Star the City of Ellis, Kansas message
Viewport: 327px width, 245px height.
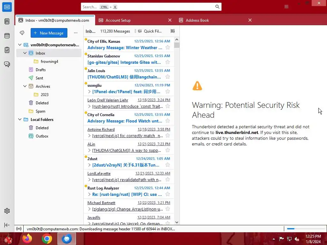click(167, 48)
